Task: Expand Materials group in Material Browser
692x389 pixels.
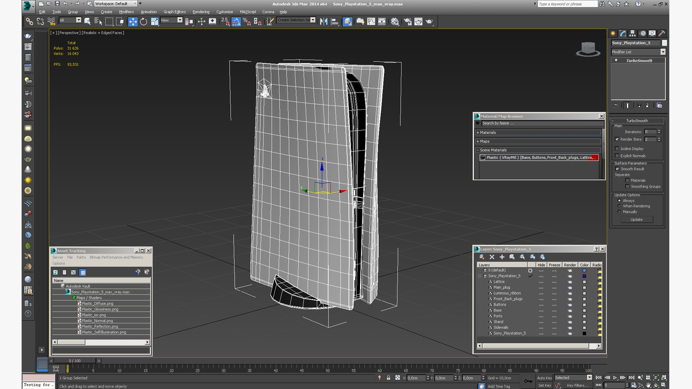Action: (x=478, y=133)
